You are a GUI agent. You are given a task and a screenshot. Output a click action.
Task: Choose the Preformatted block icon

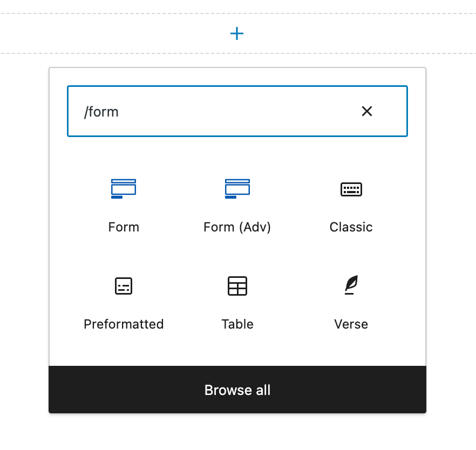[124, 286]
